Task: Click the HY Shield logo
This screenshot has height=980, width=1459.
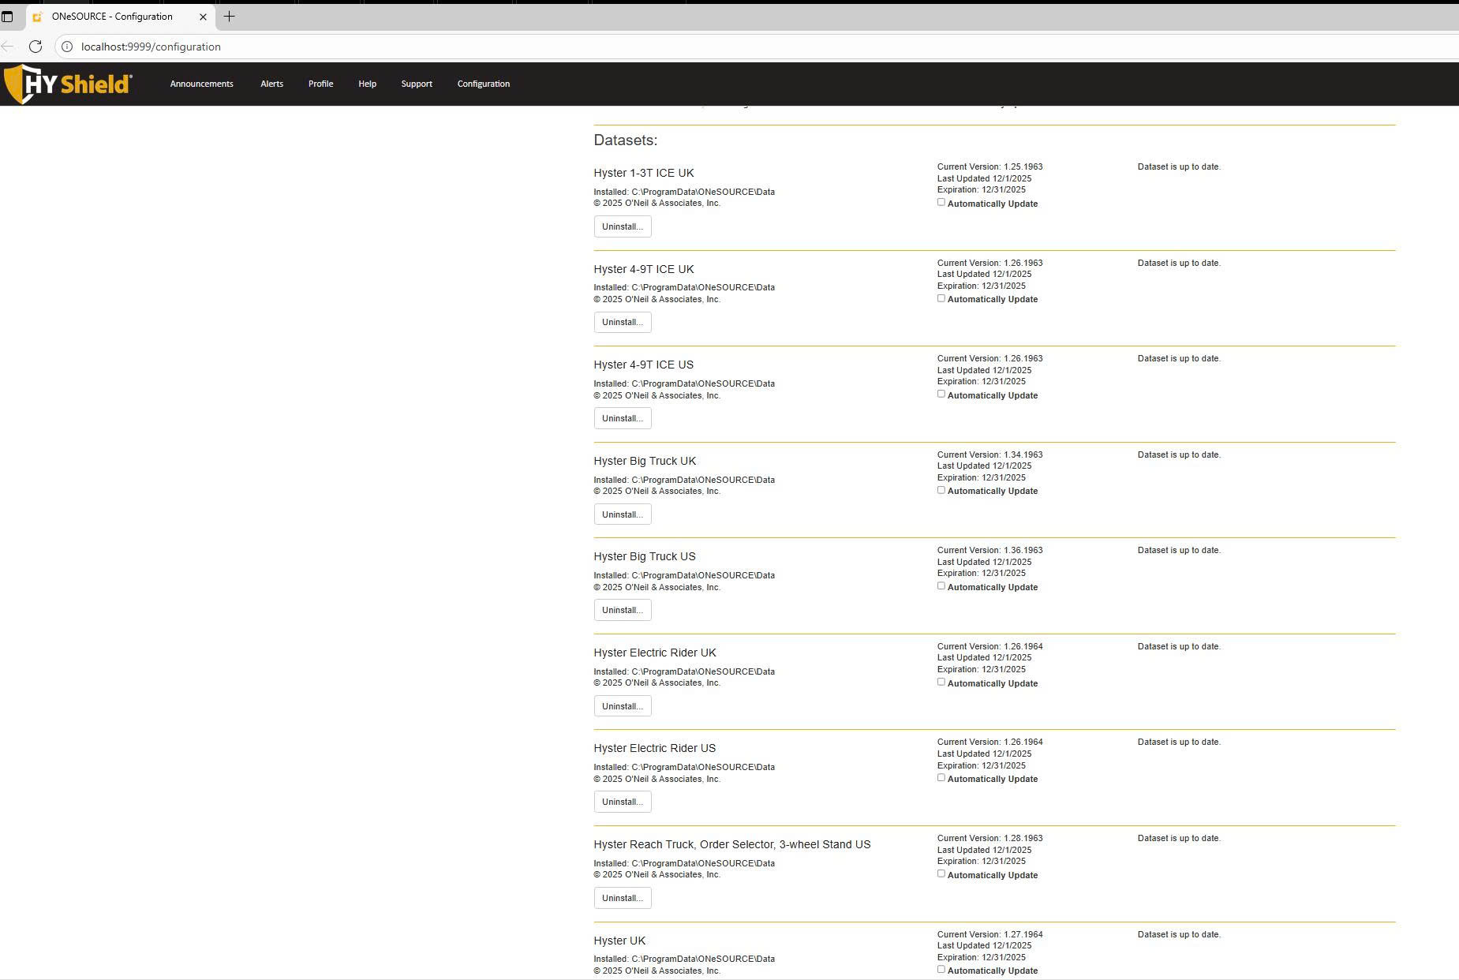Action: click(x=67, y=84)
